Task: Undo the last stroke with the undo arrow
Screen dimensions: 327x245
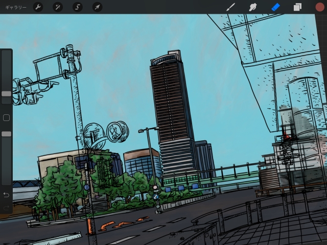Action: [x=6, y=195]
